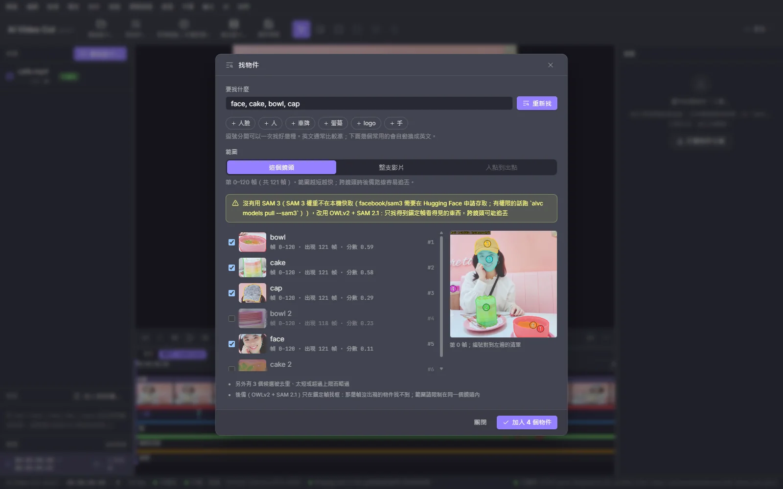The image size is (783, 489).
Task: Click the cyan marker 5 on the face
Action: (x=489, y=259)
